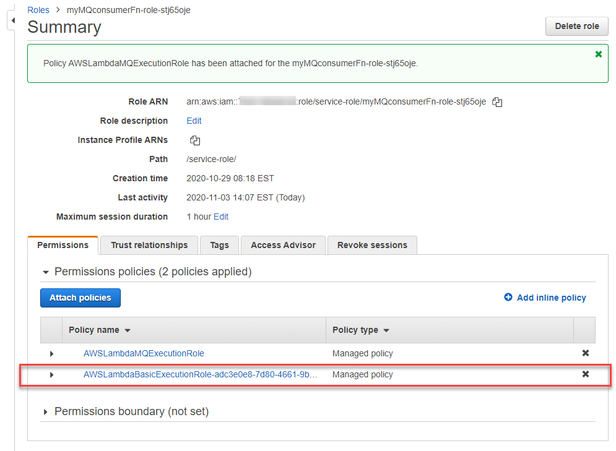Click the creation time 2020-10-29 08:18 EST

click(230, 179)
